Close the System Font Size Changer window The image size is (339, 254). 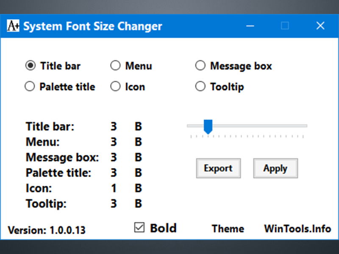(x=320, y=26)
